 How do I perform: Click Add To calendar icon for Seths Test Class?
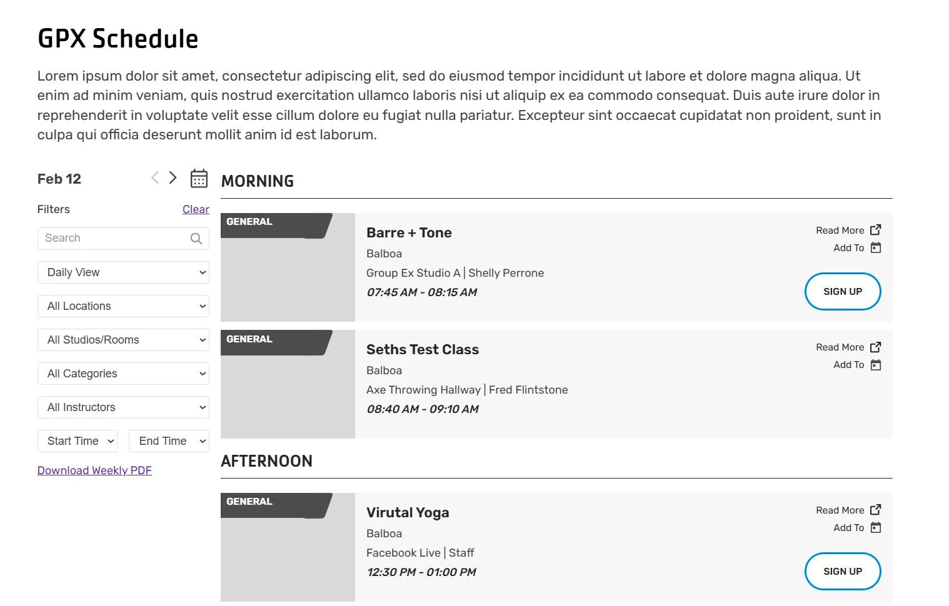coord(876,365)
